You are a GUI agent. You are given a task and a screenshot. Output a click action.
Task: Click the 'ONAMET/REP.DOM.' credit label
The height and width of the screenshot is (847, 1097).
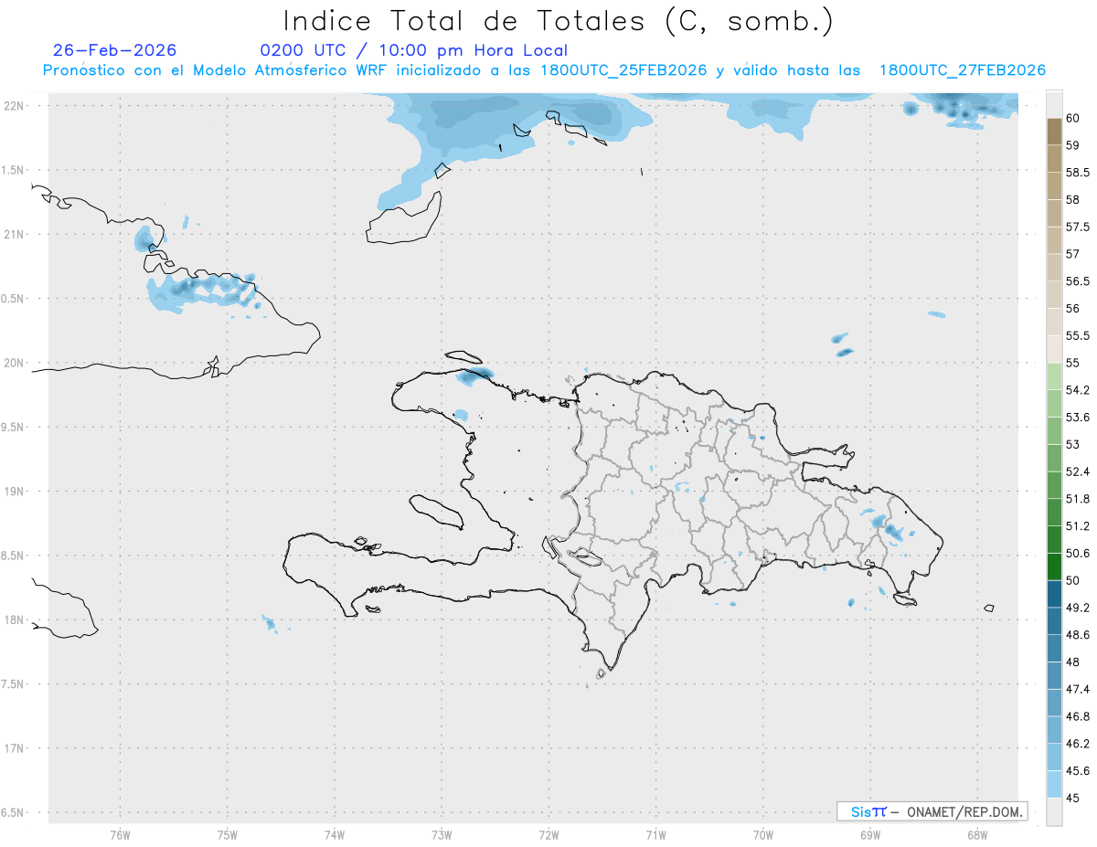tap(965, 811)
